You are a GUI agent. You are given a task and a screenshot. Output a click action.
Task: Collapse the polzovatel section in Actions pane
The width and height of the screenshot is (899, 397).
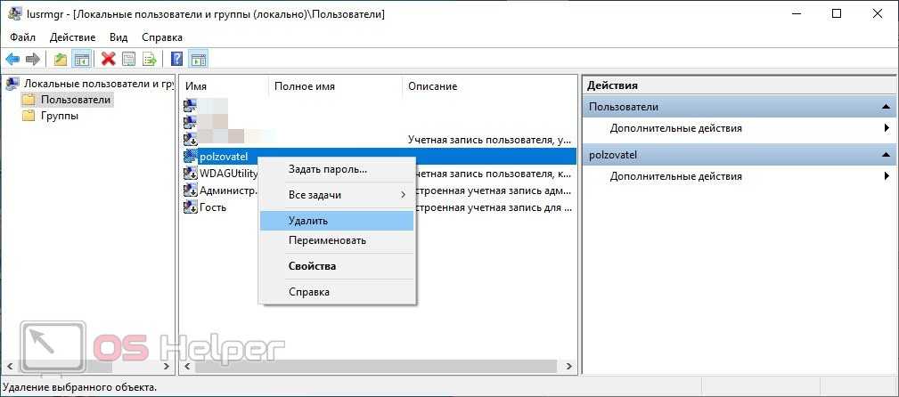click(x=886, y=155)
